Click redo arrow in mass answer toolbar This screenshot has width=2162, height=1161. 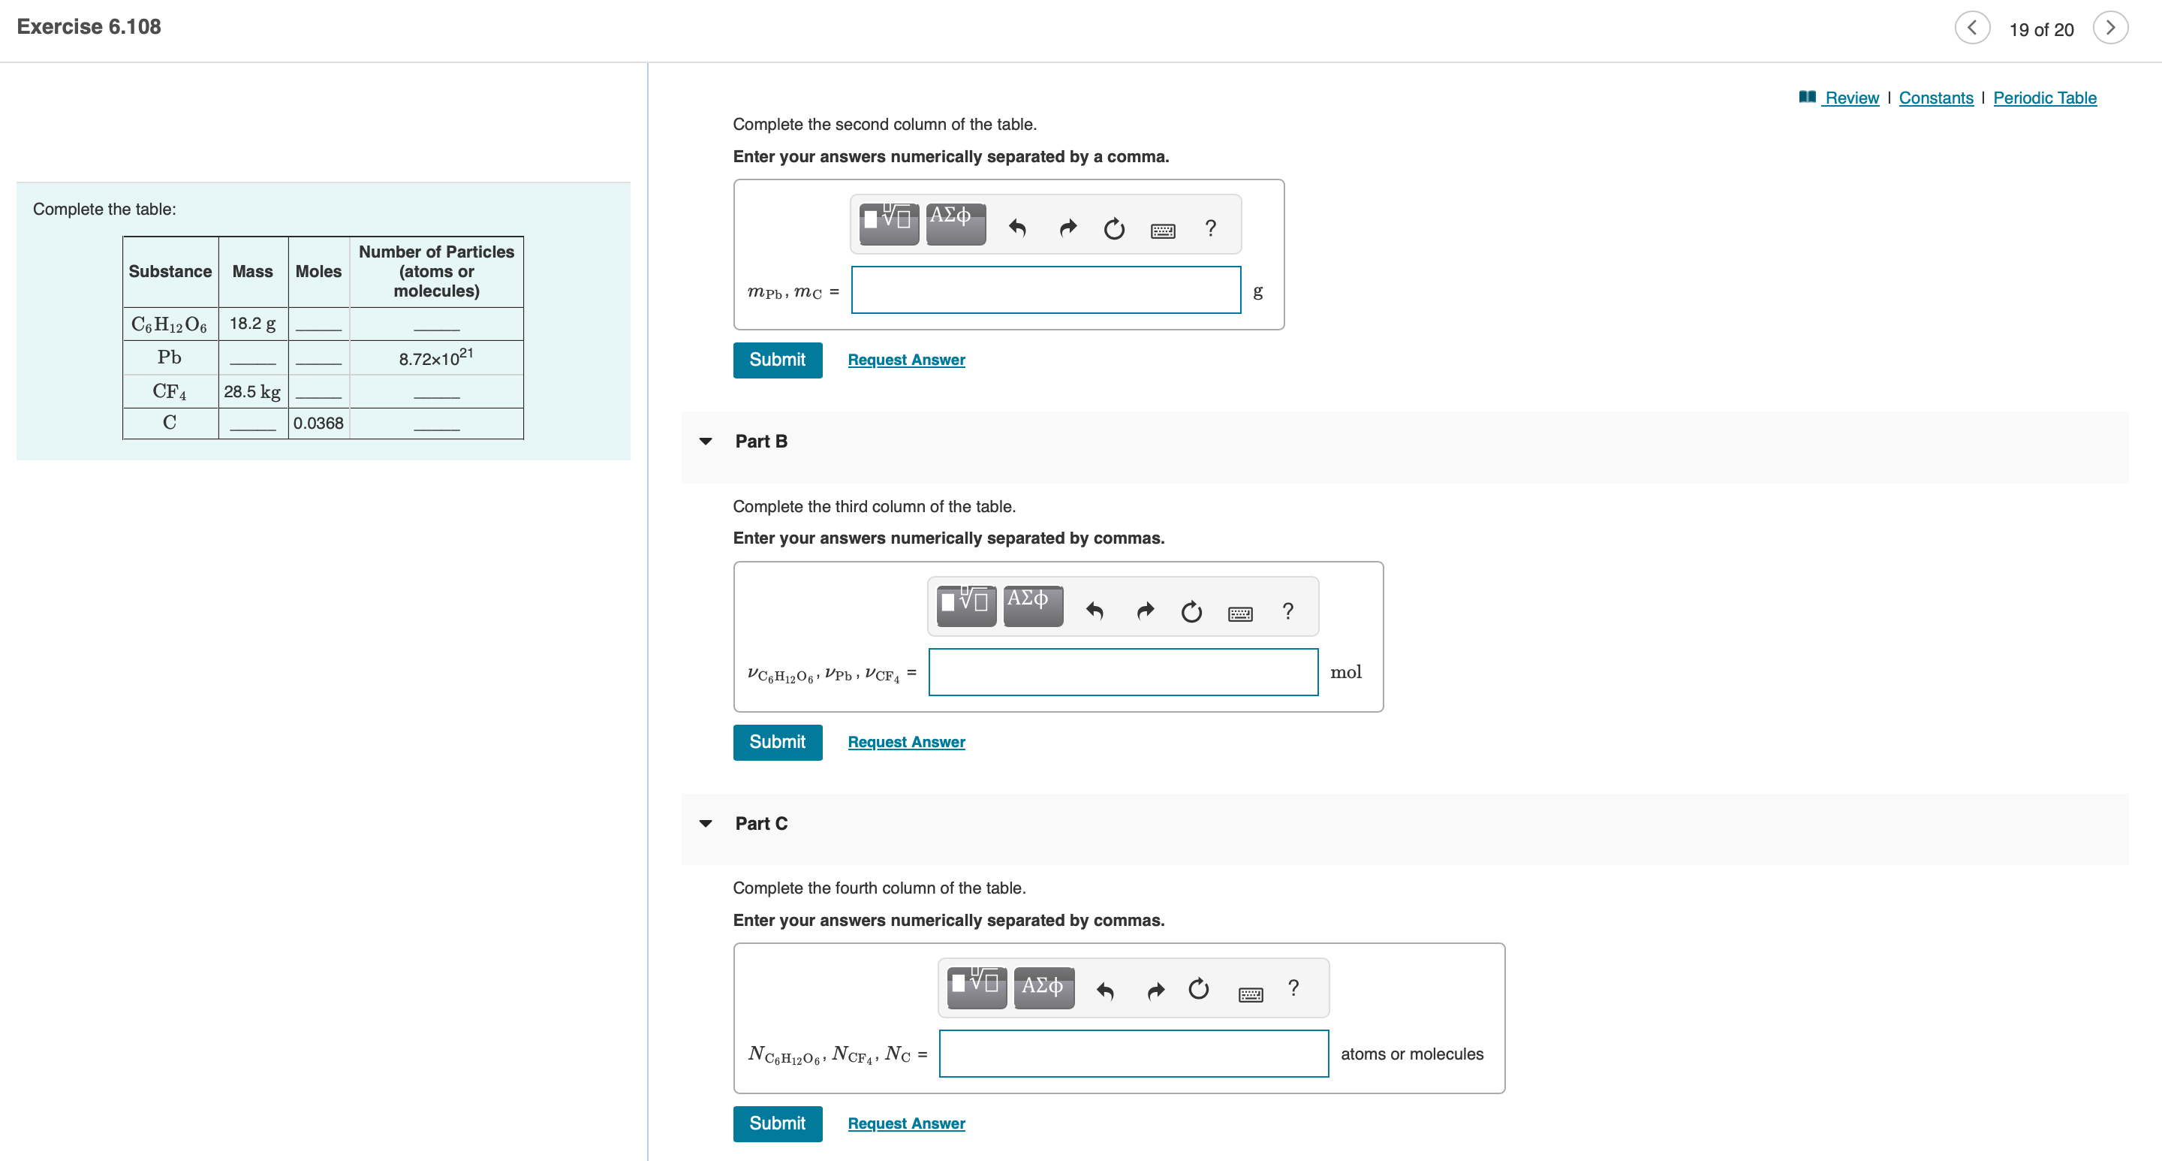click(x=1067, y=228)
